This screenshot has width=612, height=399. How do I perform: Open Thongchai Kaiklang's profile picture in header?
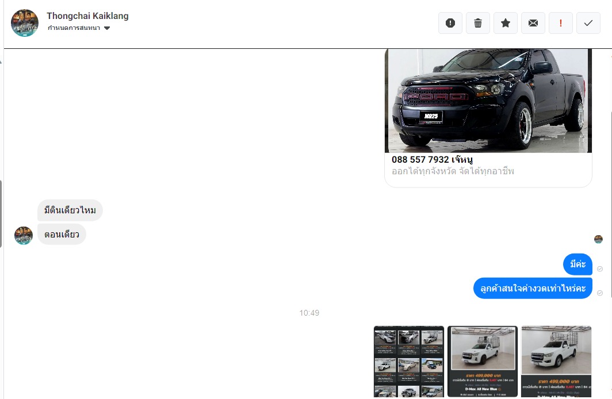(x=25, y=23)
